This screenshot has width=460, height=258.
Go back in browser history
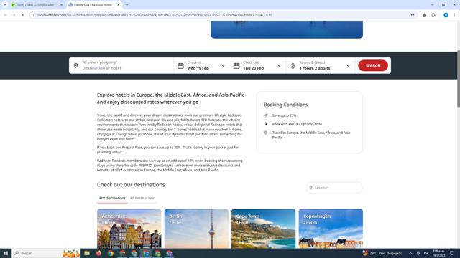click(x=5, y=15)
